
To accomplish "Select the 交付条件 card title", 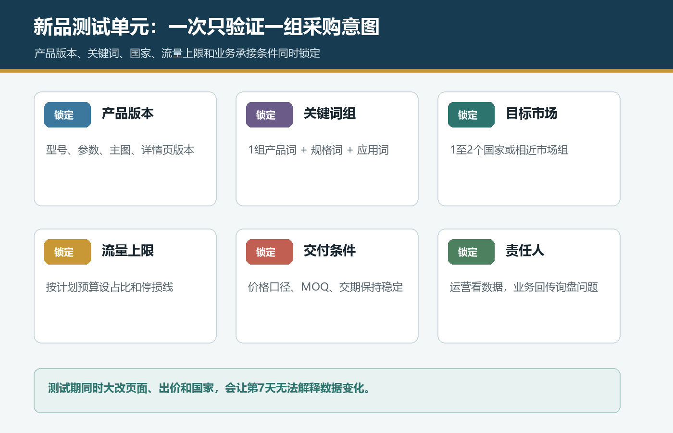I will 330,251.
